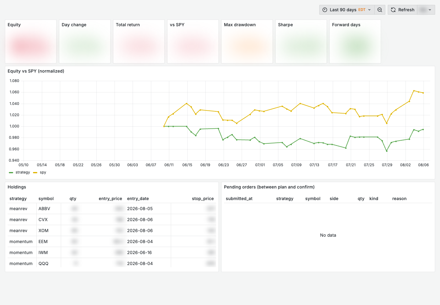The height and width of the screenshot is (305, 440).
Task: Open the Equity panel title menu
Action: coord(14,25)
